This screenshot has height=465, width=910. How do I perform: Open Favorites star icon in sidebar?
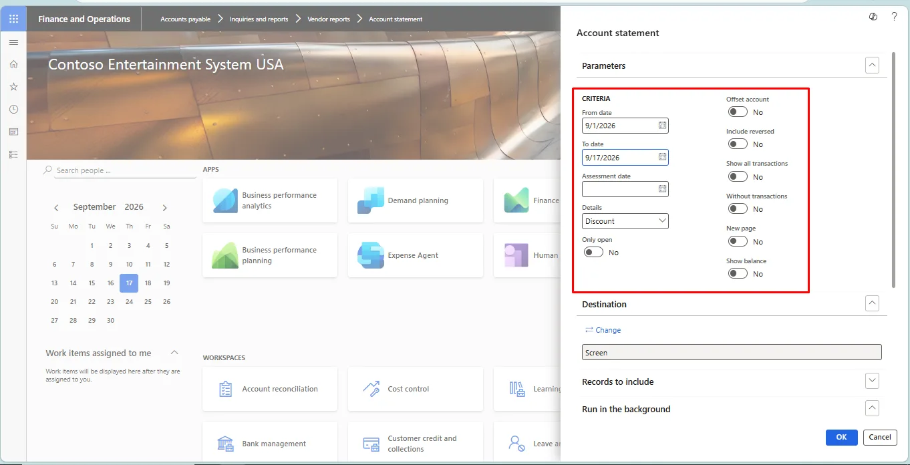[13, 87]
